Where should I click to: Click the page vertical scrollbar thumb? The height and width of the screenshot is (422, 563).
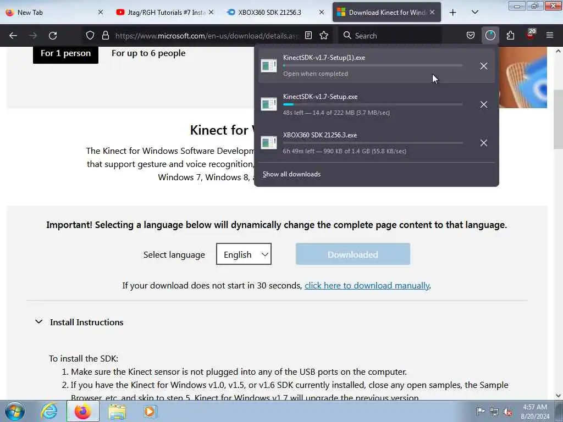pyautogui.click(x=558, y=119)
